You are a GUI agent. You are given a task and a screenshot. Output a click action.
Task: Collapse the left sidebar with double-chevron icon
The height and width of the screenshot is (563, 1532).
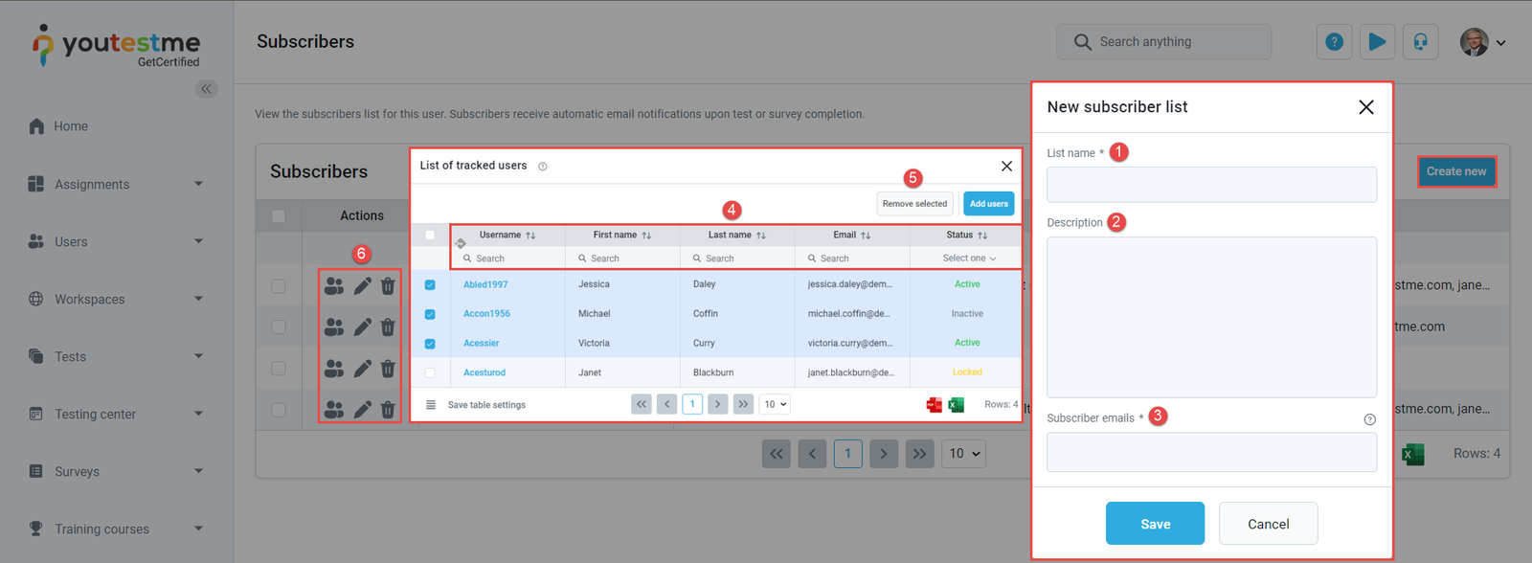point(206,89)
